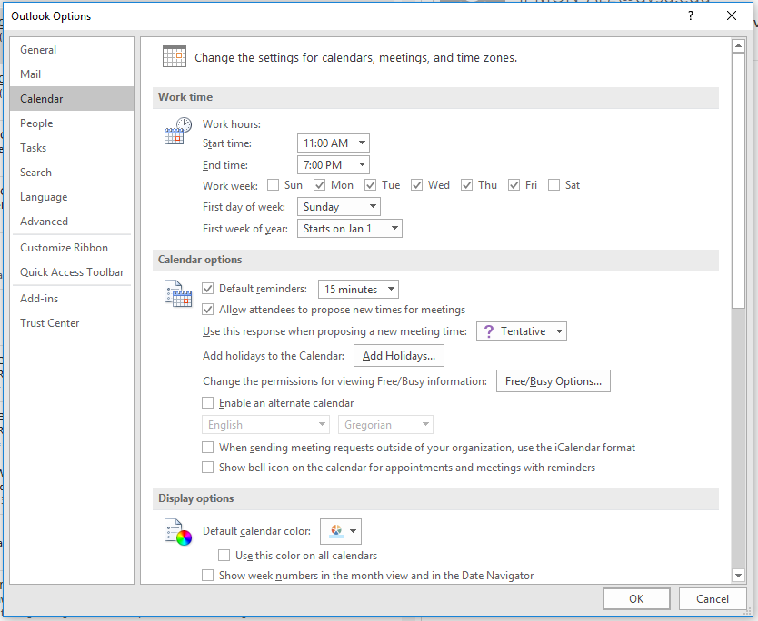Click the purple Tentative question mark icon
758x621 pixels.
(489, 331)
